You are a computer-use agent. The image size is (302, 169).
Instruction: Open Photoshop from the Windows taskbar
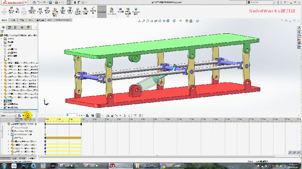point(24,165)
